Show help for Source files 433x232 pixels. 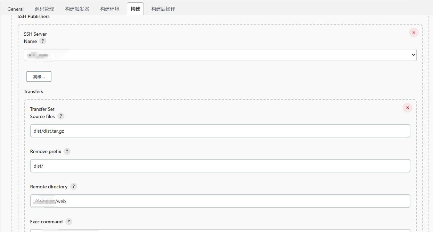coord(61,116)
